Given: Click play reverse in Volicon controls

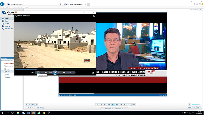Looking at the screenshot, I should pos(101,105).
